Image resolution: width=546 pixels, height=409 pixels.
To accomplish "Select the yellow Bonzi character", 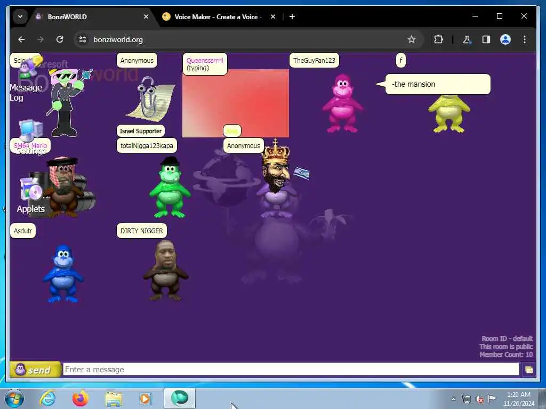I will point(449,113).
